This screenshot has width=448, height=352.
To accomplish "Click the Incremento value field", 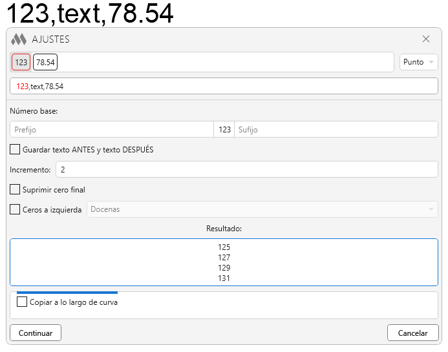I will tap(246, 169).
